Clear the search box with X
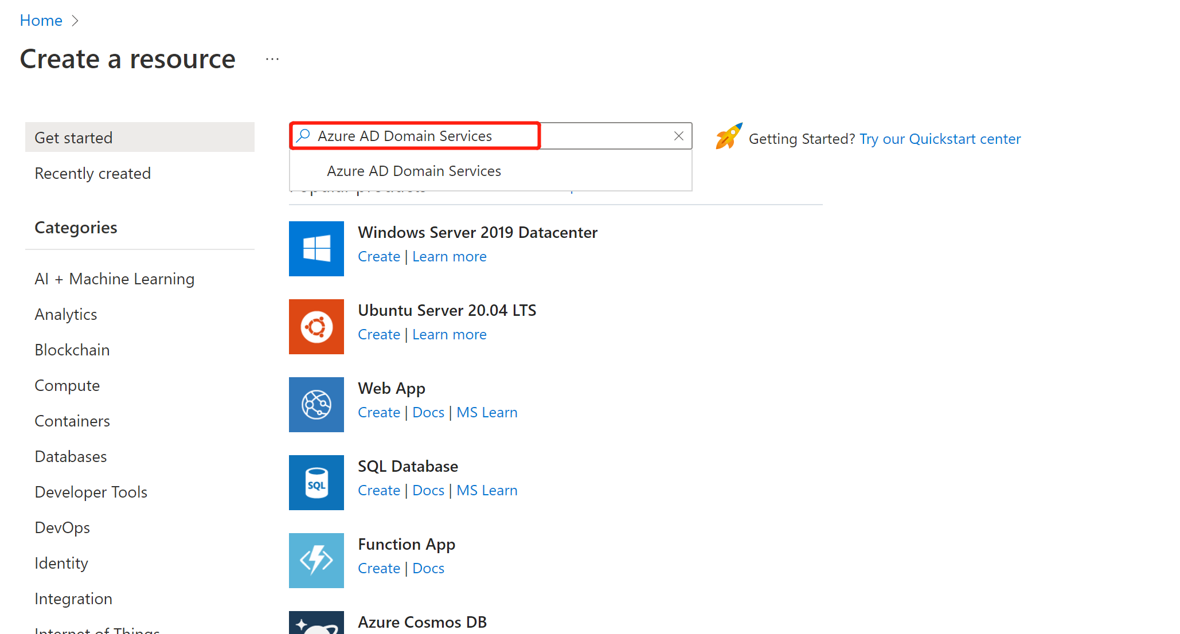Image resolution: width=1180 pixels, height=634 pixels. pyautogui.click(x=678, y=136)
